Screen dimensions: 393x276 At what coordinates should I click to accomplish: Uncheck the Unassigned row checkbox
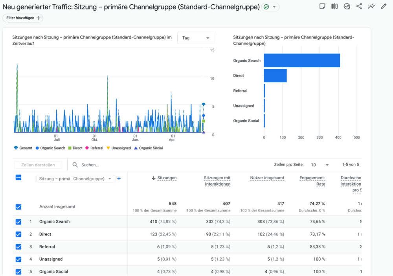[18, 259]
